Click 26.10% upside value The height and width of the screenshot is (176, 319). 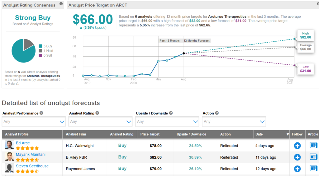[x=195, y=169]
